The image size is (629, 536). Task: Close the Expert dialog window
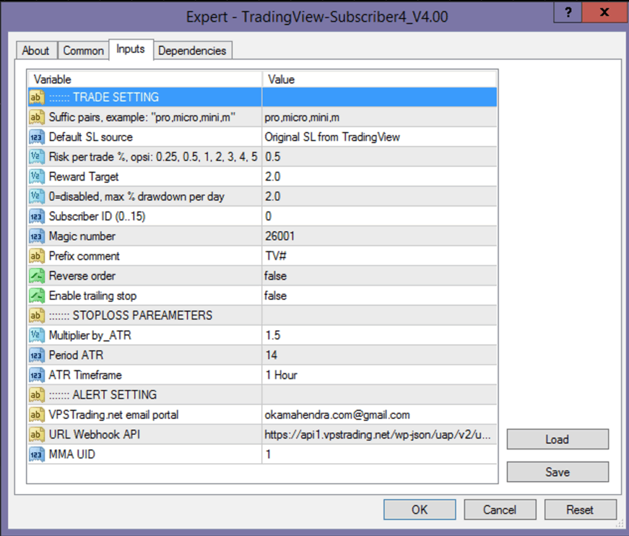[604, 12]
